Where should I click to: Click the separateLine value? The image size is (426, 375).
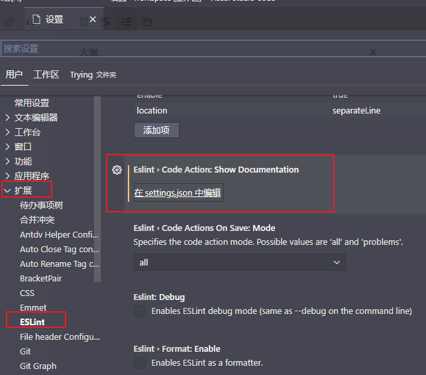click(356, 110)
